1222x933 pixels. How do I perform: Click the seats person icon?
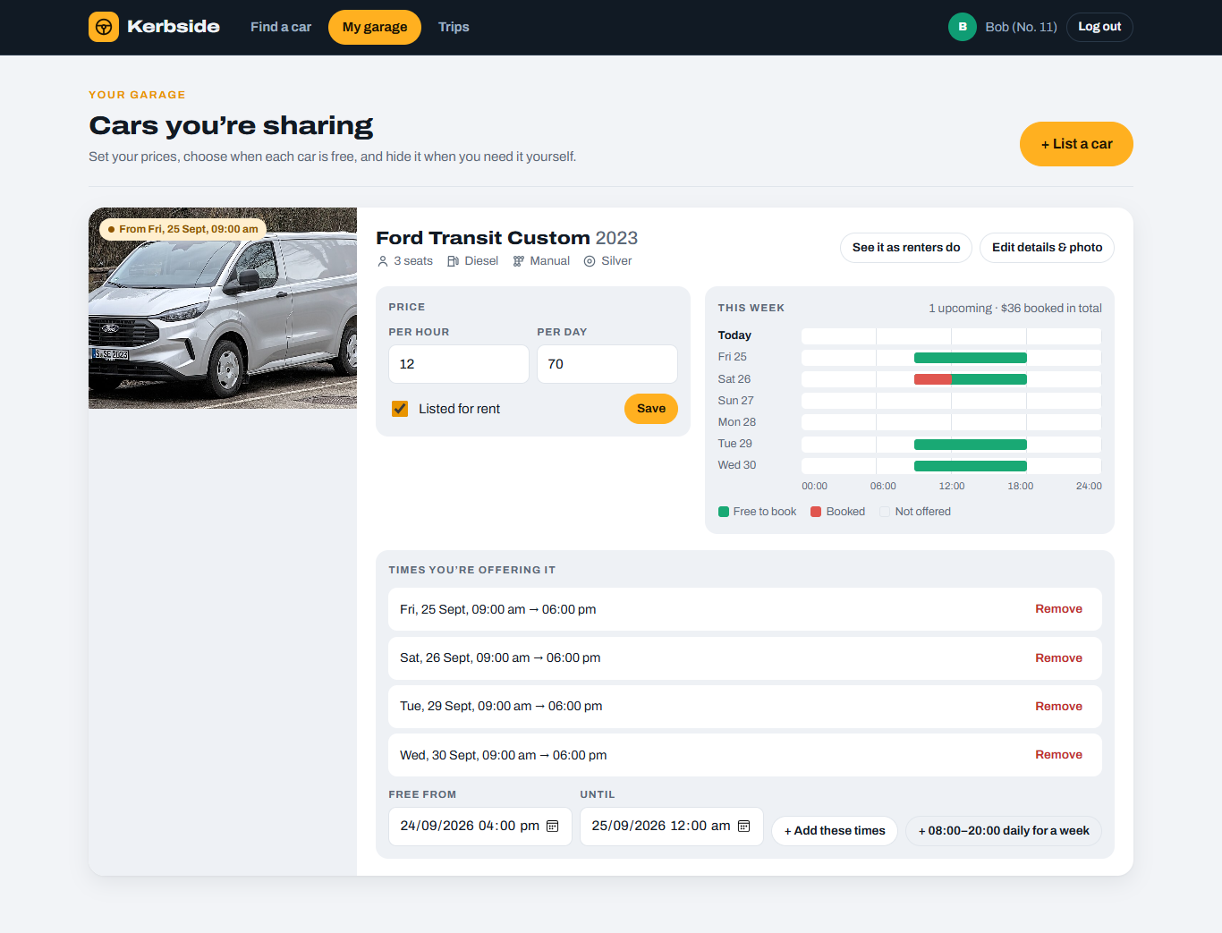click(x=383, y=261)
